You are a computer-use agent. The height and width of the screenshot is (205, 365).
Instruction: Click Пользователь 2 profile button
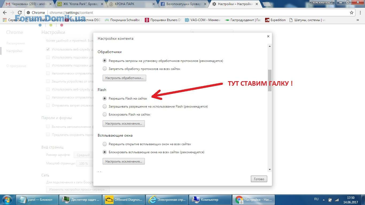(x=322, y=2)
